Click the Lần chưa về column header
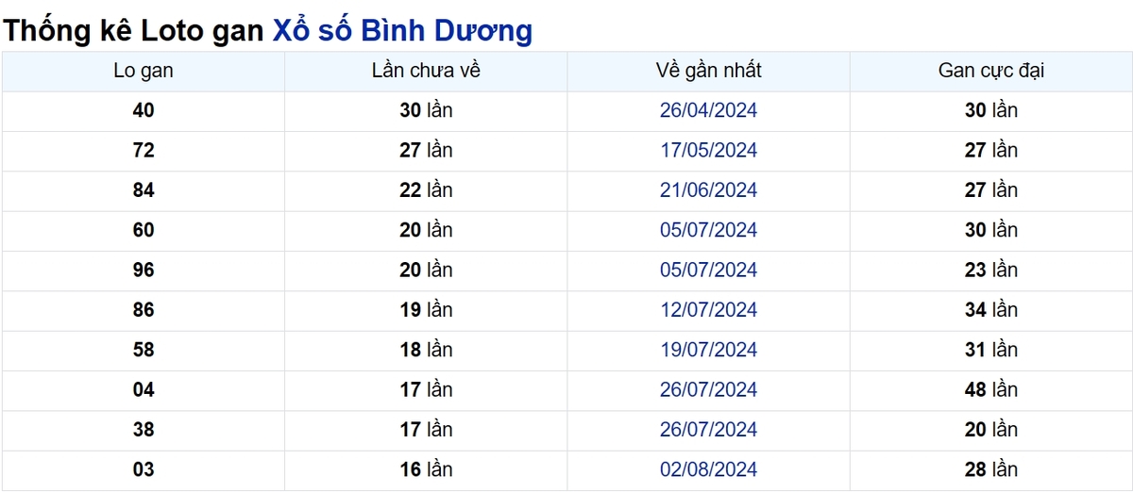 click(x=427, y=71)
